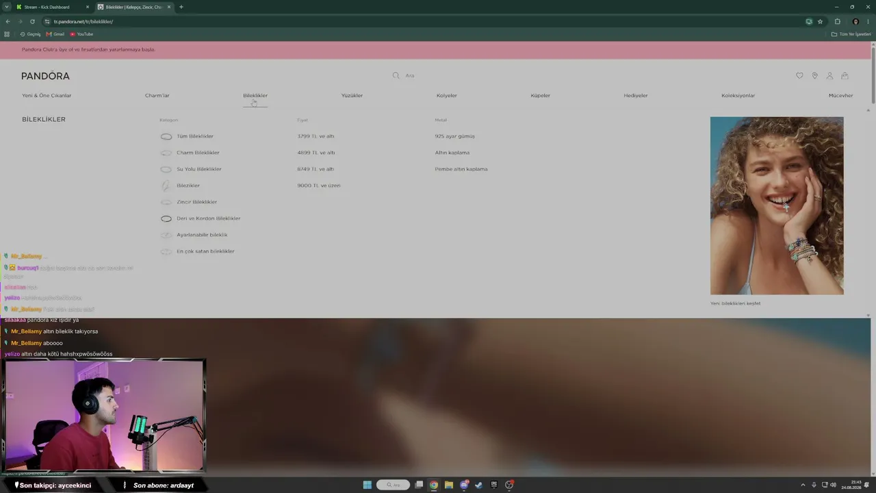Image resolution: width=876 pixels, height=493 pixels.
Task: Open the Yeni & Öne Çıkanlar menu
Action: click(47, 96)
